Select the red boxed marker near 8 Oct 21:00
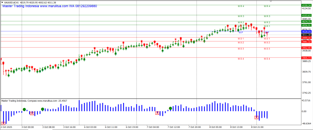This screenshot has width=313, height=130. pos(256,118)
